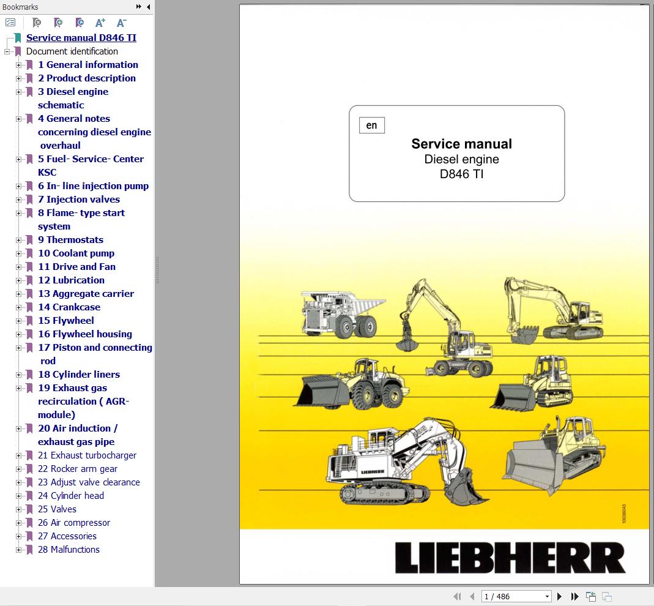Viewport: 654px width, 606px height.
Task: Open bookmark 17 Piston and connecting rod
Action: click(x=95, y=354)
